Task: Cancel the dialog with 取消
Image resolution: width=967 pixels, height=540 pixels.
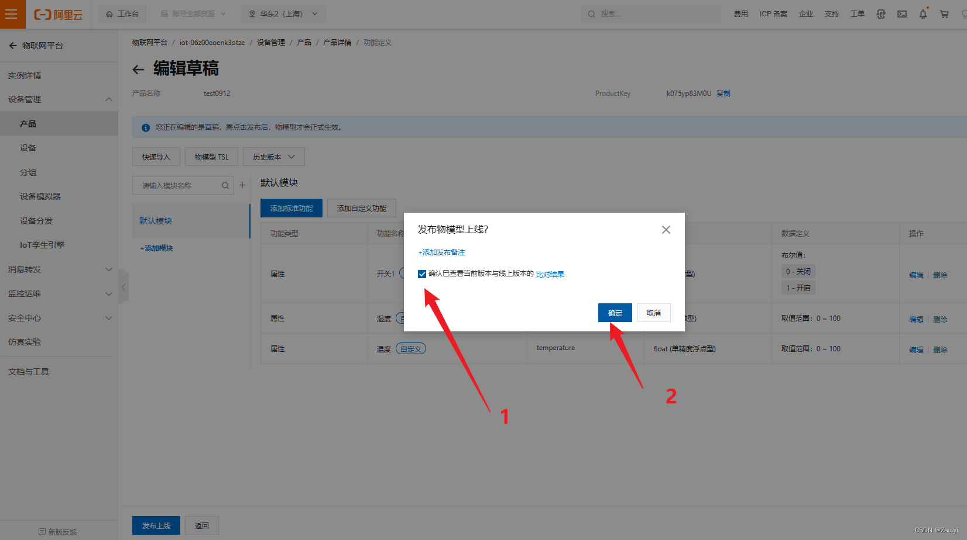Action: coord(654,313)
